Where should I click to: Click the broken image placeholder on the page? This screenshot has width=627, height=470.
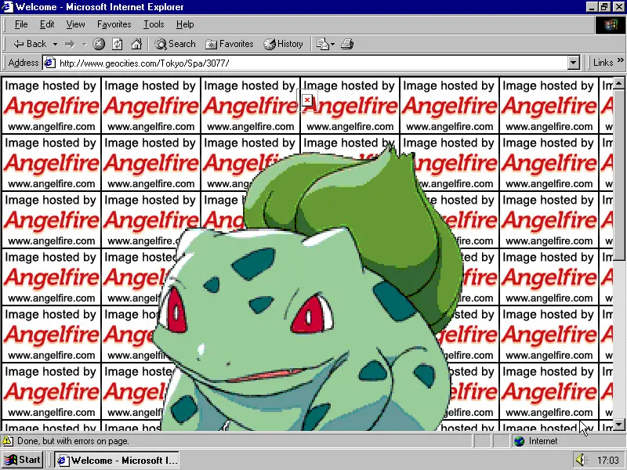(306, 101)
